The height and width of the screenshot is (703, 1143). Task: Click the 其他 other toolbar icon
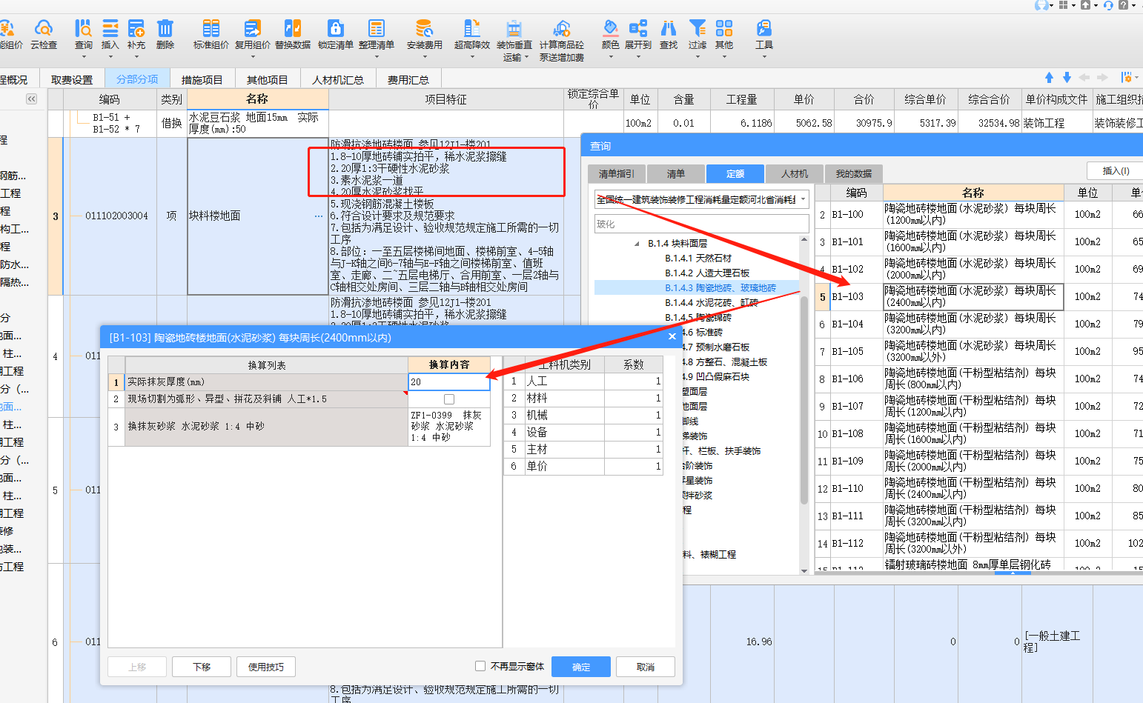click(724, 35)
